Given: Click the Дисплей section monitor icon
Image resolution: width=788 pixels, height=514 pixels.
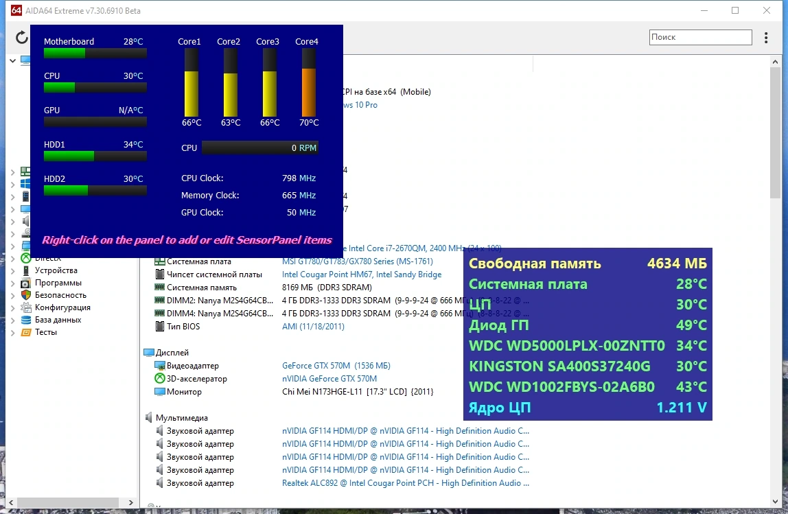Looking at the screenshot, I should click(x=149, y=353).
